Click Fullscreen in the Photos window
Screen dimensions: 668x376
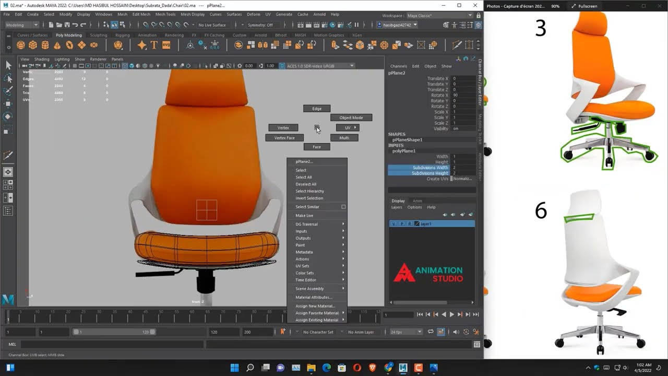[584, 6]
